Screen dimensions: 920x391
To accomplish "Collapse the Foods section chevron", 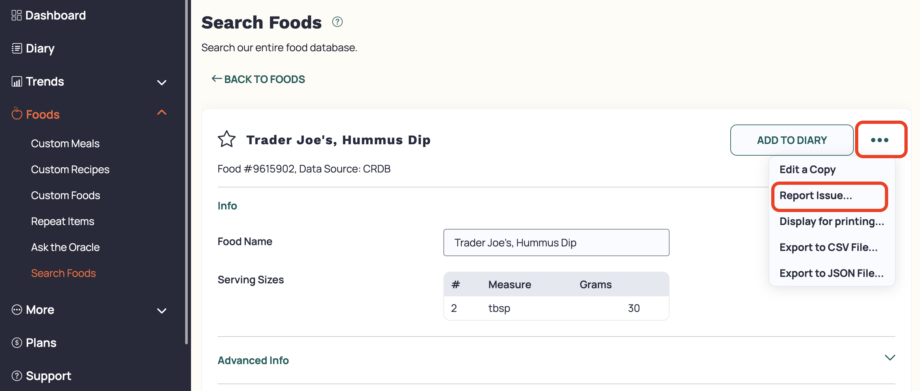I will point(162,113).
